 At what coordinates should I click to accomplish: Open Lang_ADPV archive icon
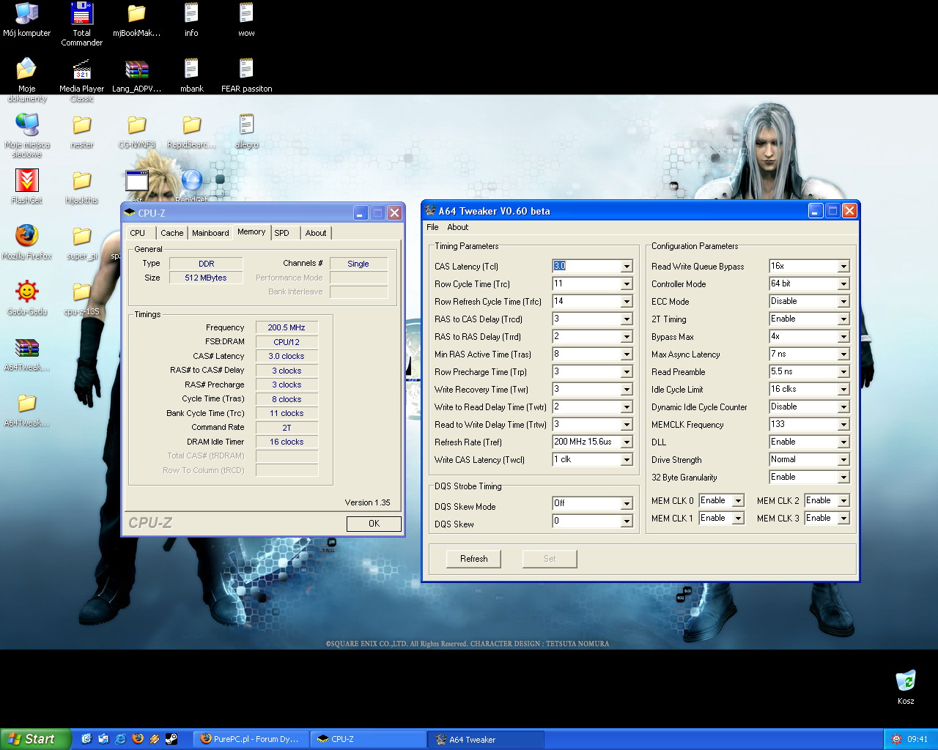pyautogui.click(x=136, y=75)
